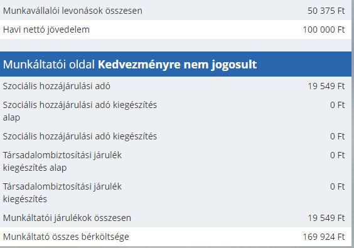354x248 pixels.
Task: Click Kedvezményre nem jogosult header text
Action: pos(177,65)
